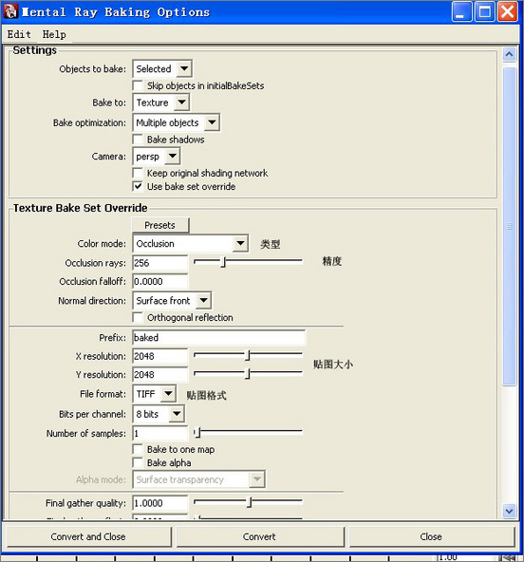Click the Y resolution value field

click(x=159, y=375)
